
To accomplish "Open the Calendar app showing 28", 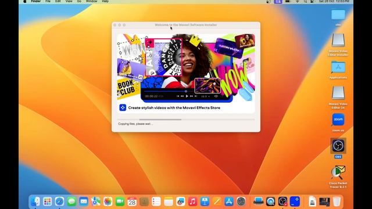I will 132,201.
